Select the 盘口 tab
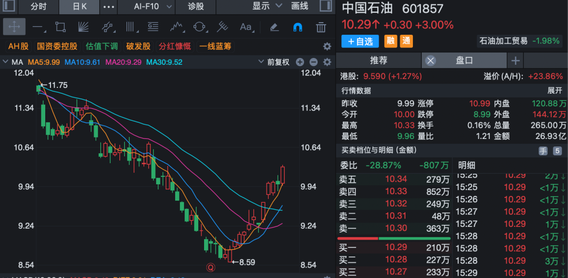 (464, 61)
